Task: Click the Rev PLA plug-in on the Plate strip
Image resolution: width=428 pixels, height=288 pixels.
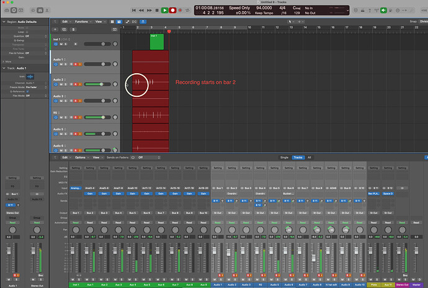Action: click(373, 194)
